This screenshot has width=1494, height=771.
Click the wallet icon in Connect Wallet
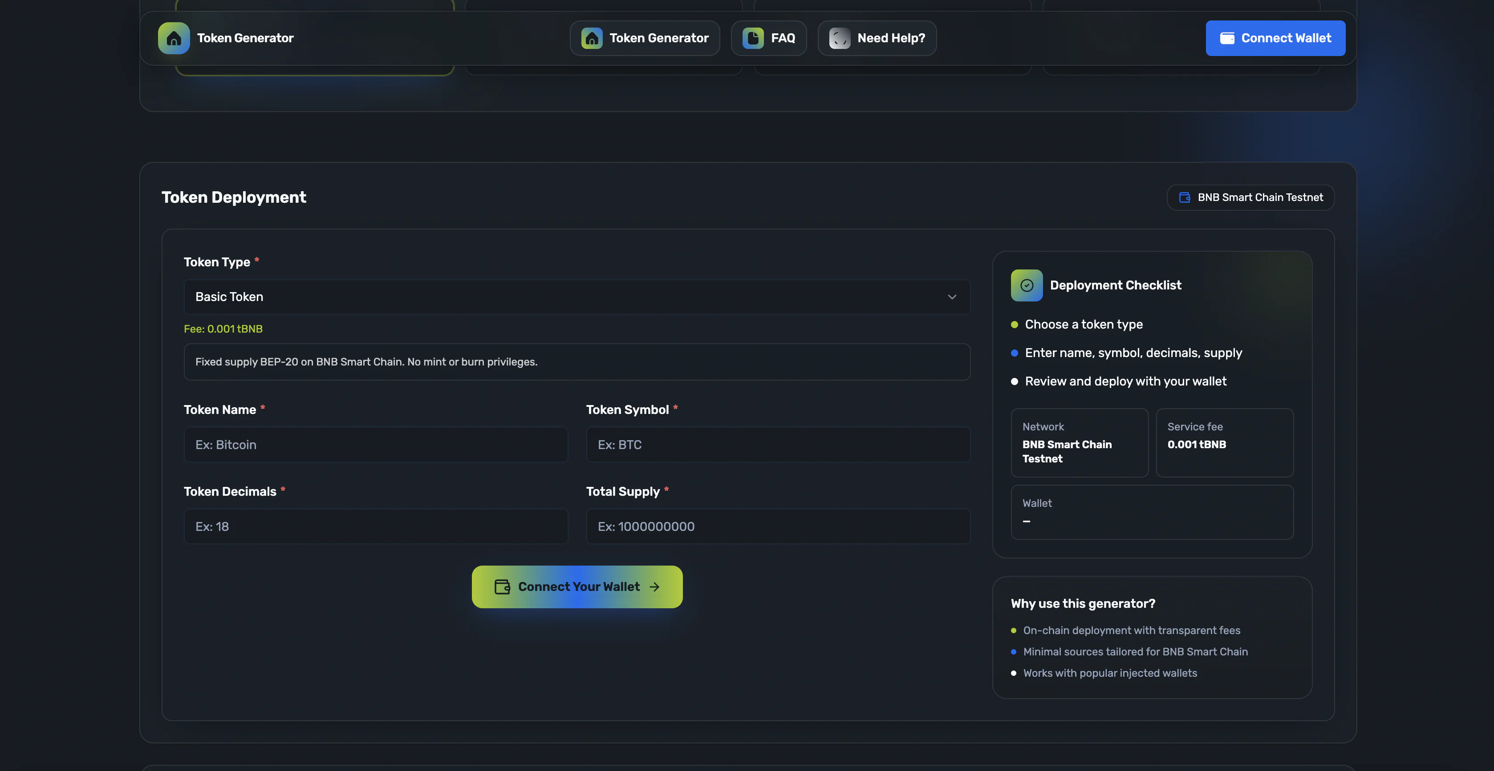pos(1227,38)
